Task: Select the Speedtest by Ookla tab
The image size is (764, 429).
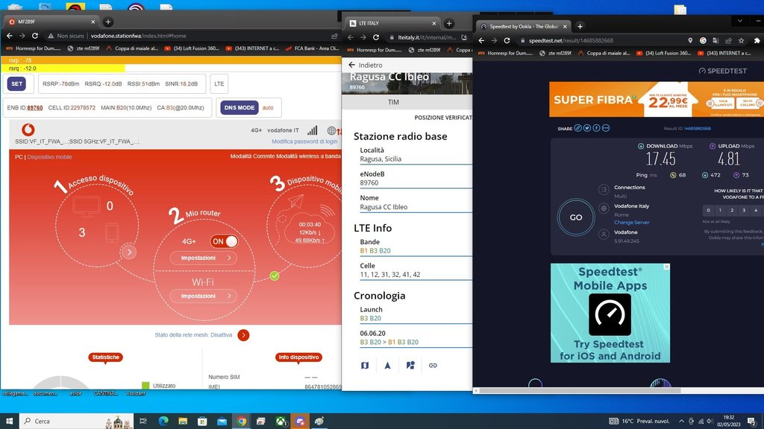Action: (523, 26)
